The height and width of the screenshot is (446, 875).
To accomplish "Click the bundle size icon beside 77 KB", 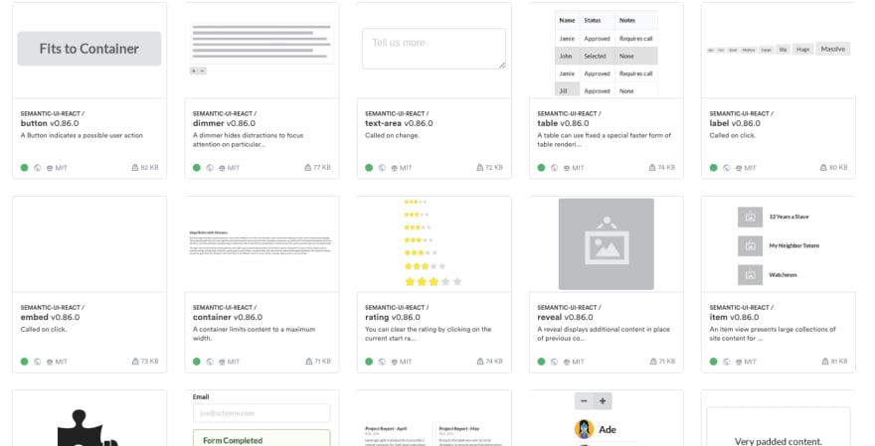I will [x=308, y=167].
